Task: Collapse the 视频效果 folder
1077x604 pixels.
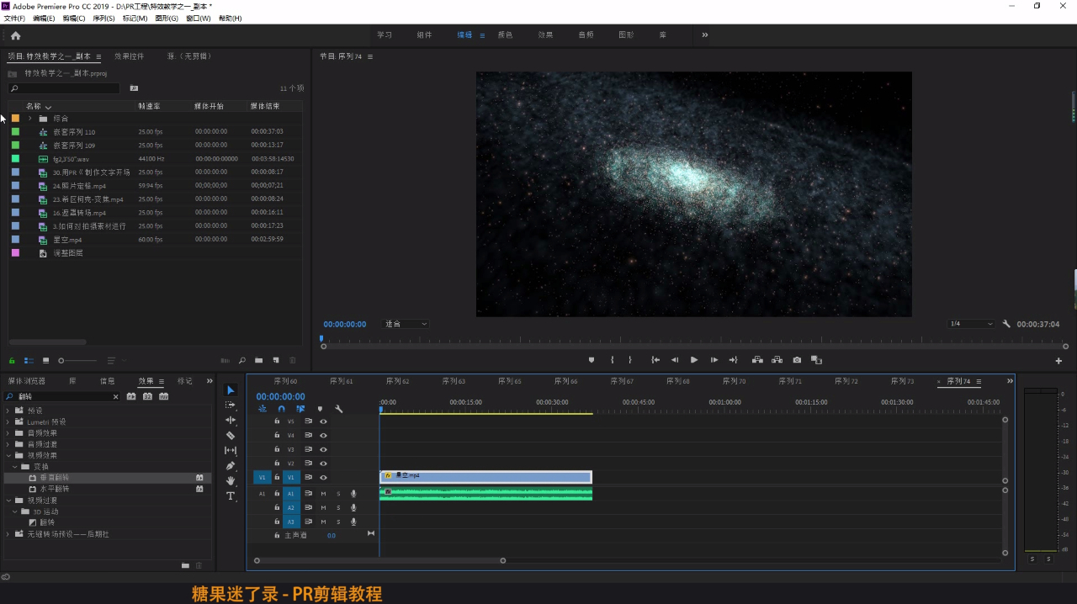Action: coord(8,455)
